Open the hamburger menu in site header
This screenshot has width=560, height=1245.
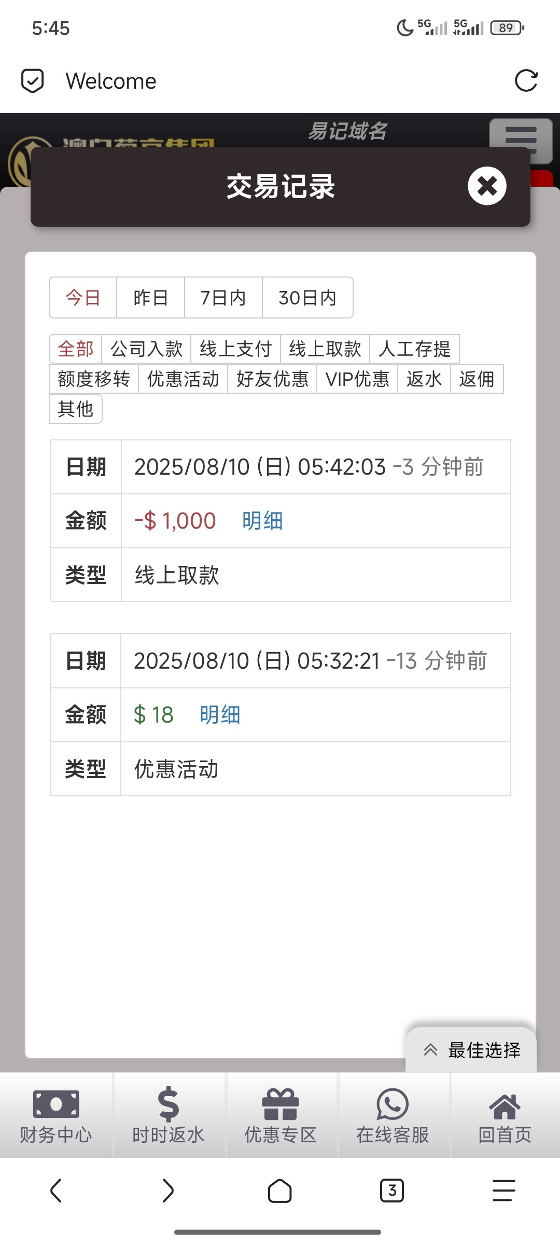pos(521,139)
